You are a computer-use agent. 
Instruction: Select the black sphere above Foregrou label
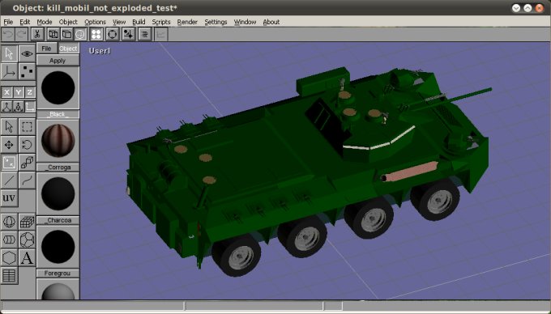(x=58, y=247)
